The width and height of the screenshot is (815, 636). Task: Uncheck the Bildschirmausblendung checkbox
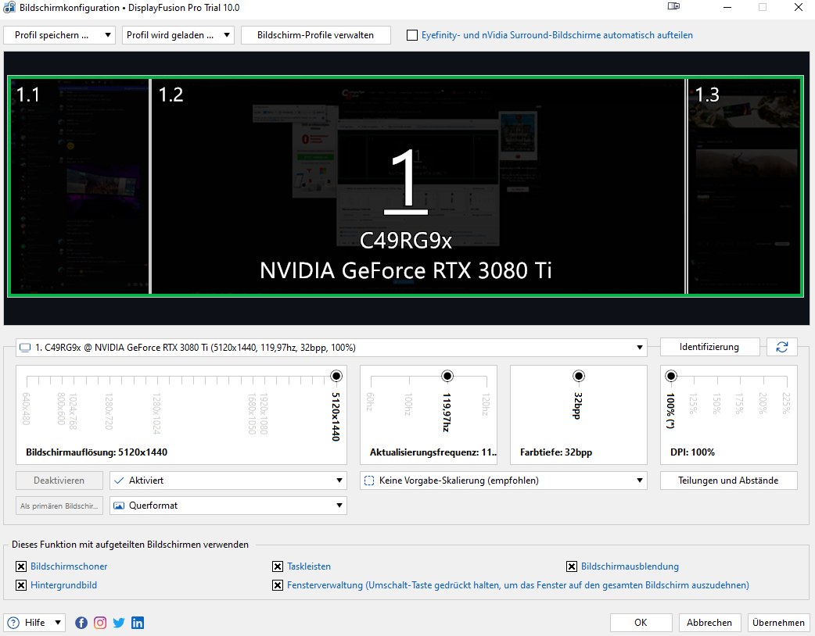click(x=571, y=566)
